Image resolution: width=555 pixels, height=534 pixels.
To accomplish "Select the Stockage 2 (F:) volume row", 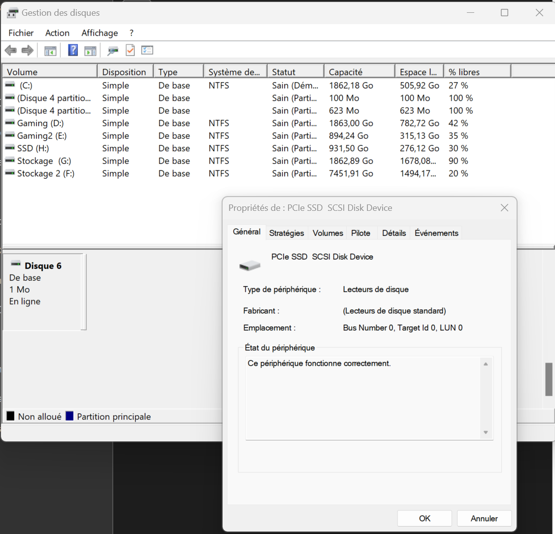I will point(46,173).
